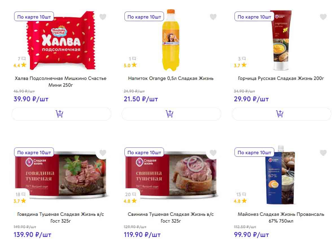Mark Майонез Провансаль as favorite
The height and width of the screenshot is (242, 335).
323,153
